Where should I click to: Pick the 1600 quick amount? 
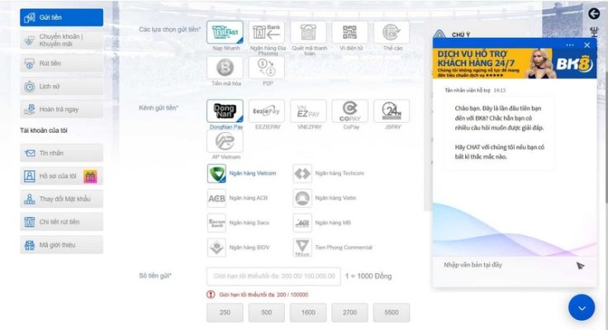click(309, 313)
